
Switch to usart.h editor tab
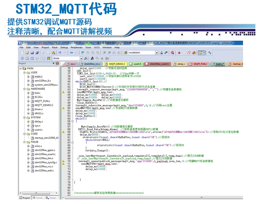(x=136, y=64)
